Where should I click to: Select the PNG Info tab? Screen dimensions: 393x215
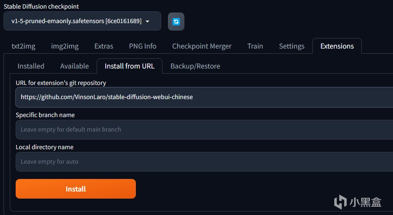142,46
